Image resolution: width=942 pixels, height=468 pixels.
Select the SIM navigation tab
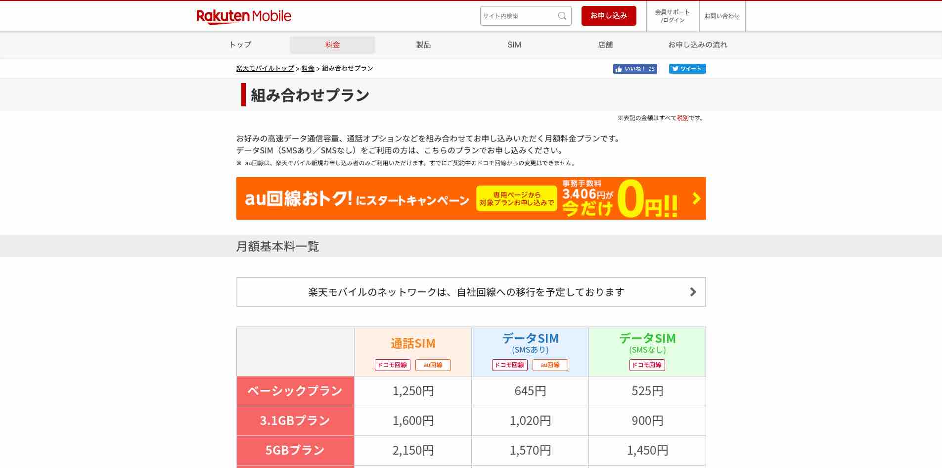coord(514,45)
